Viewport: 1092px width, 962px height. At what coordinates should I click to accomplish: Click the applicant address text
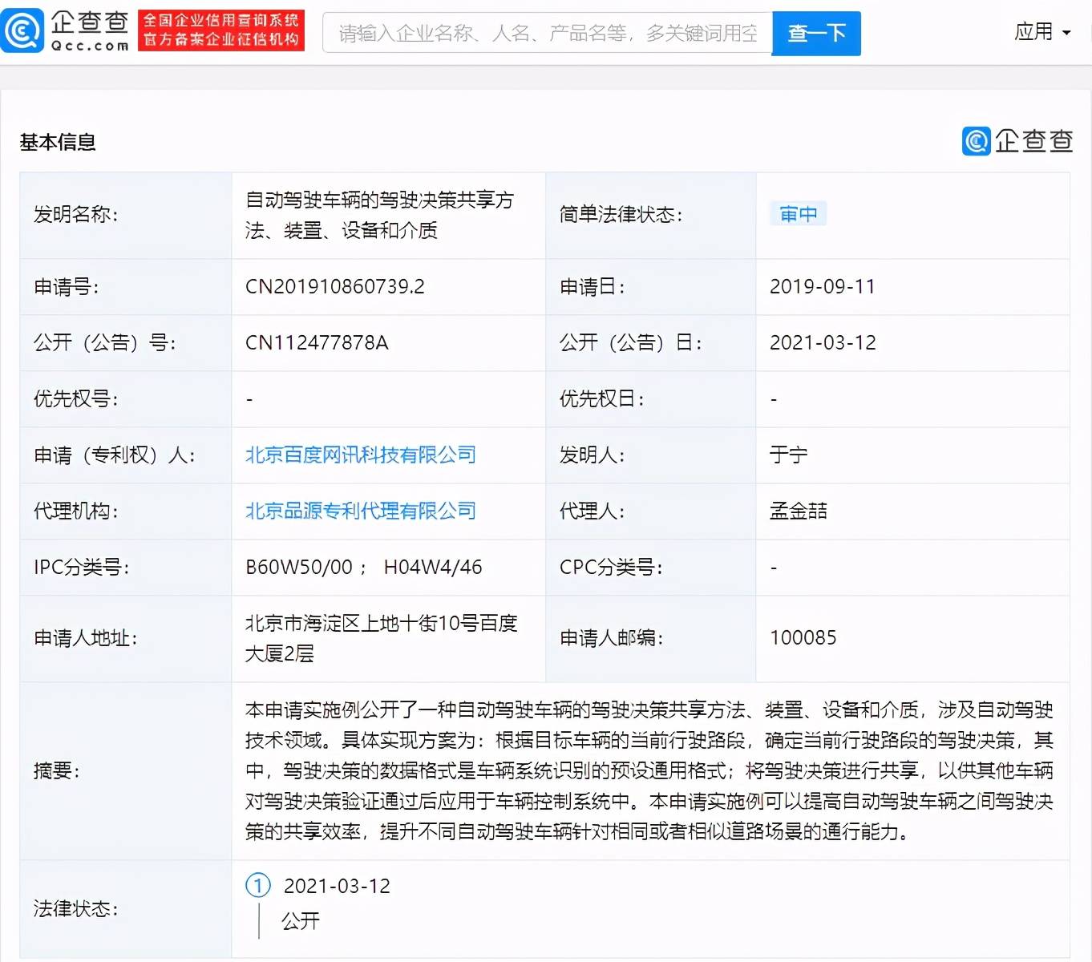[x=382, y=638]
